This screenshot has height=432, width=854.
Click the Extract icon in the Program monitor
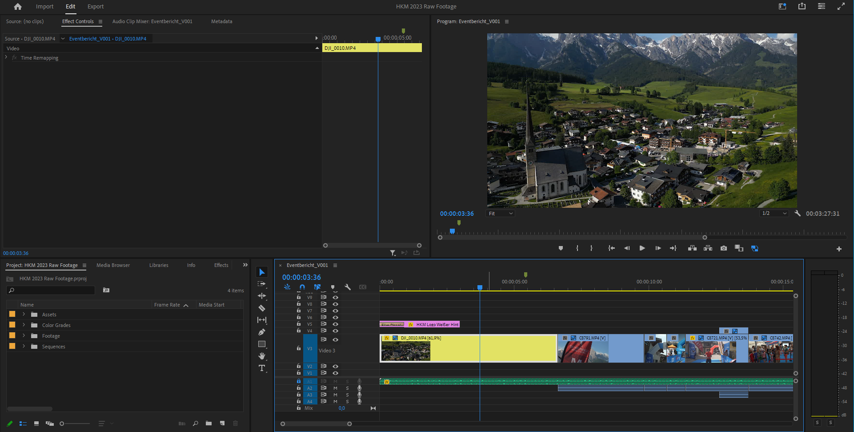click(708, 248)
